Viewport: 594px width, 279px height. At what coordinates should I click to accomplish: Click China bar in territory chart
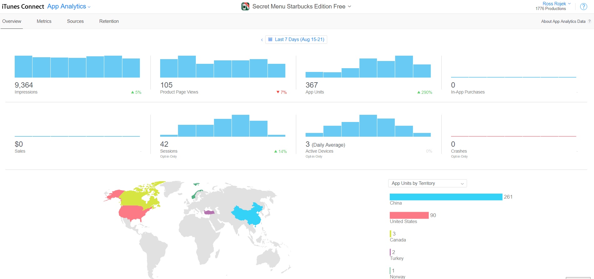446,197
